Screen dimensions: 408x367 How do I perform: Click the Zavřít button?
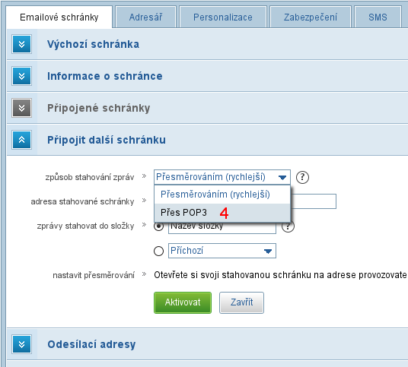click(x=241, y=302)
